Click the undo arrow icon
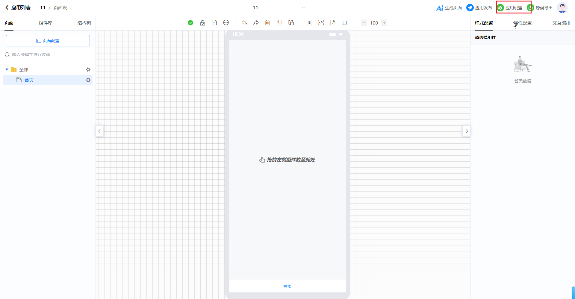 pyautogui.click(x=244, y=23)
